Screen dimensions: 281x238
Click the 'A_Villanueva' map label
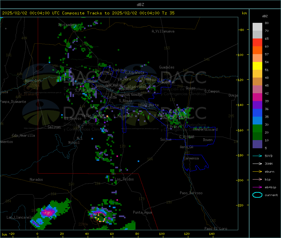(163, 31)
